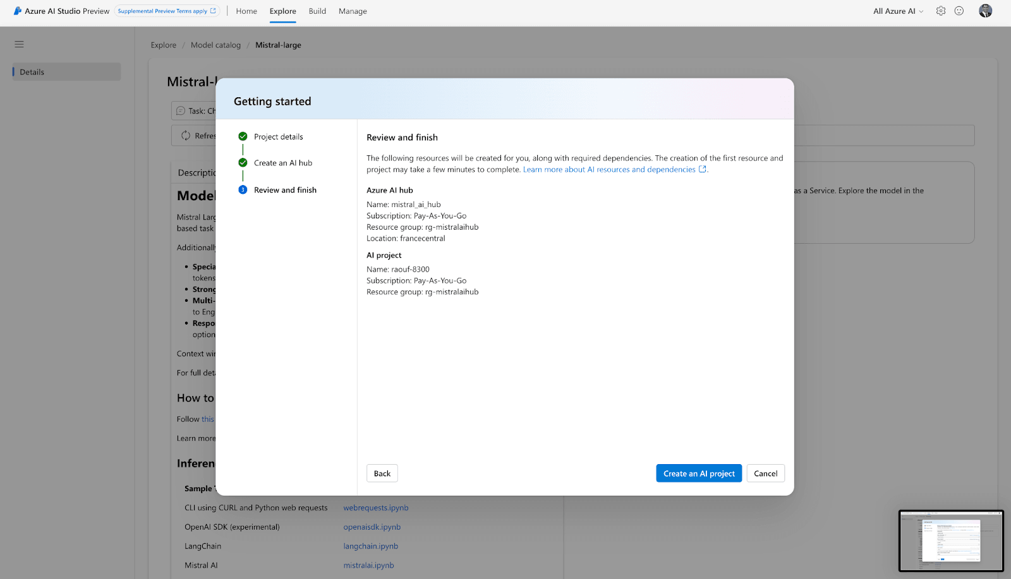The width and height of the screenshot is (1011, 579).
Task: Toggle the hamburger sidebar menu icon
Action: point(19,44)
